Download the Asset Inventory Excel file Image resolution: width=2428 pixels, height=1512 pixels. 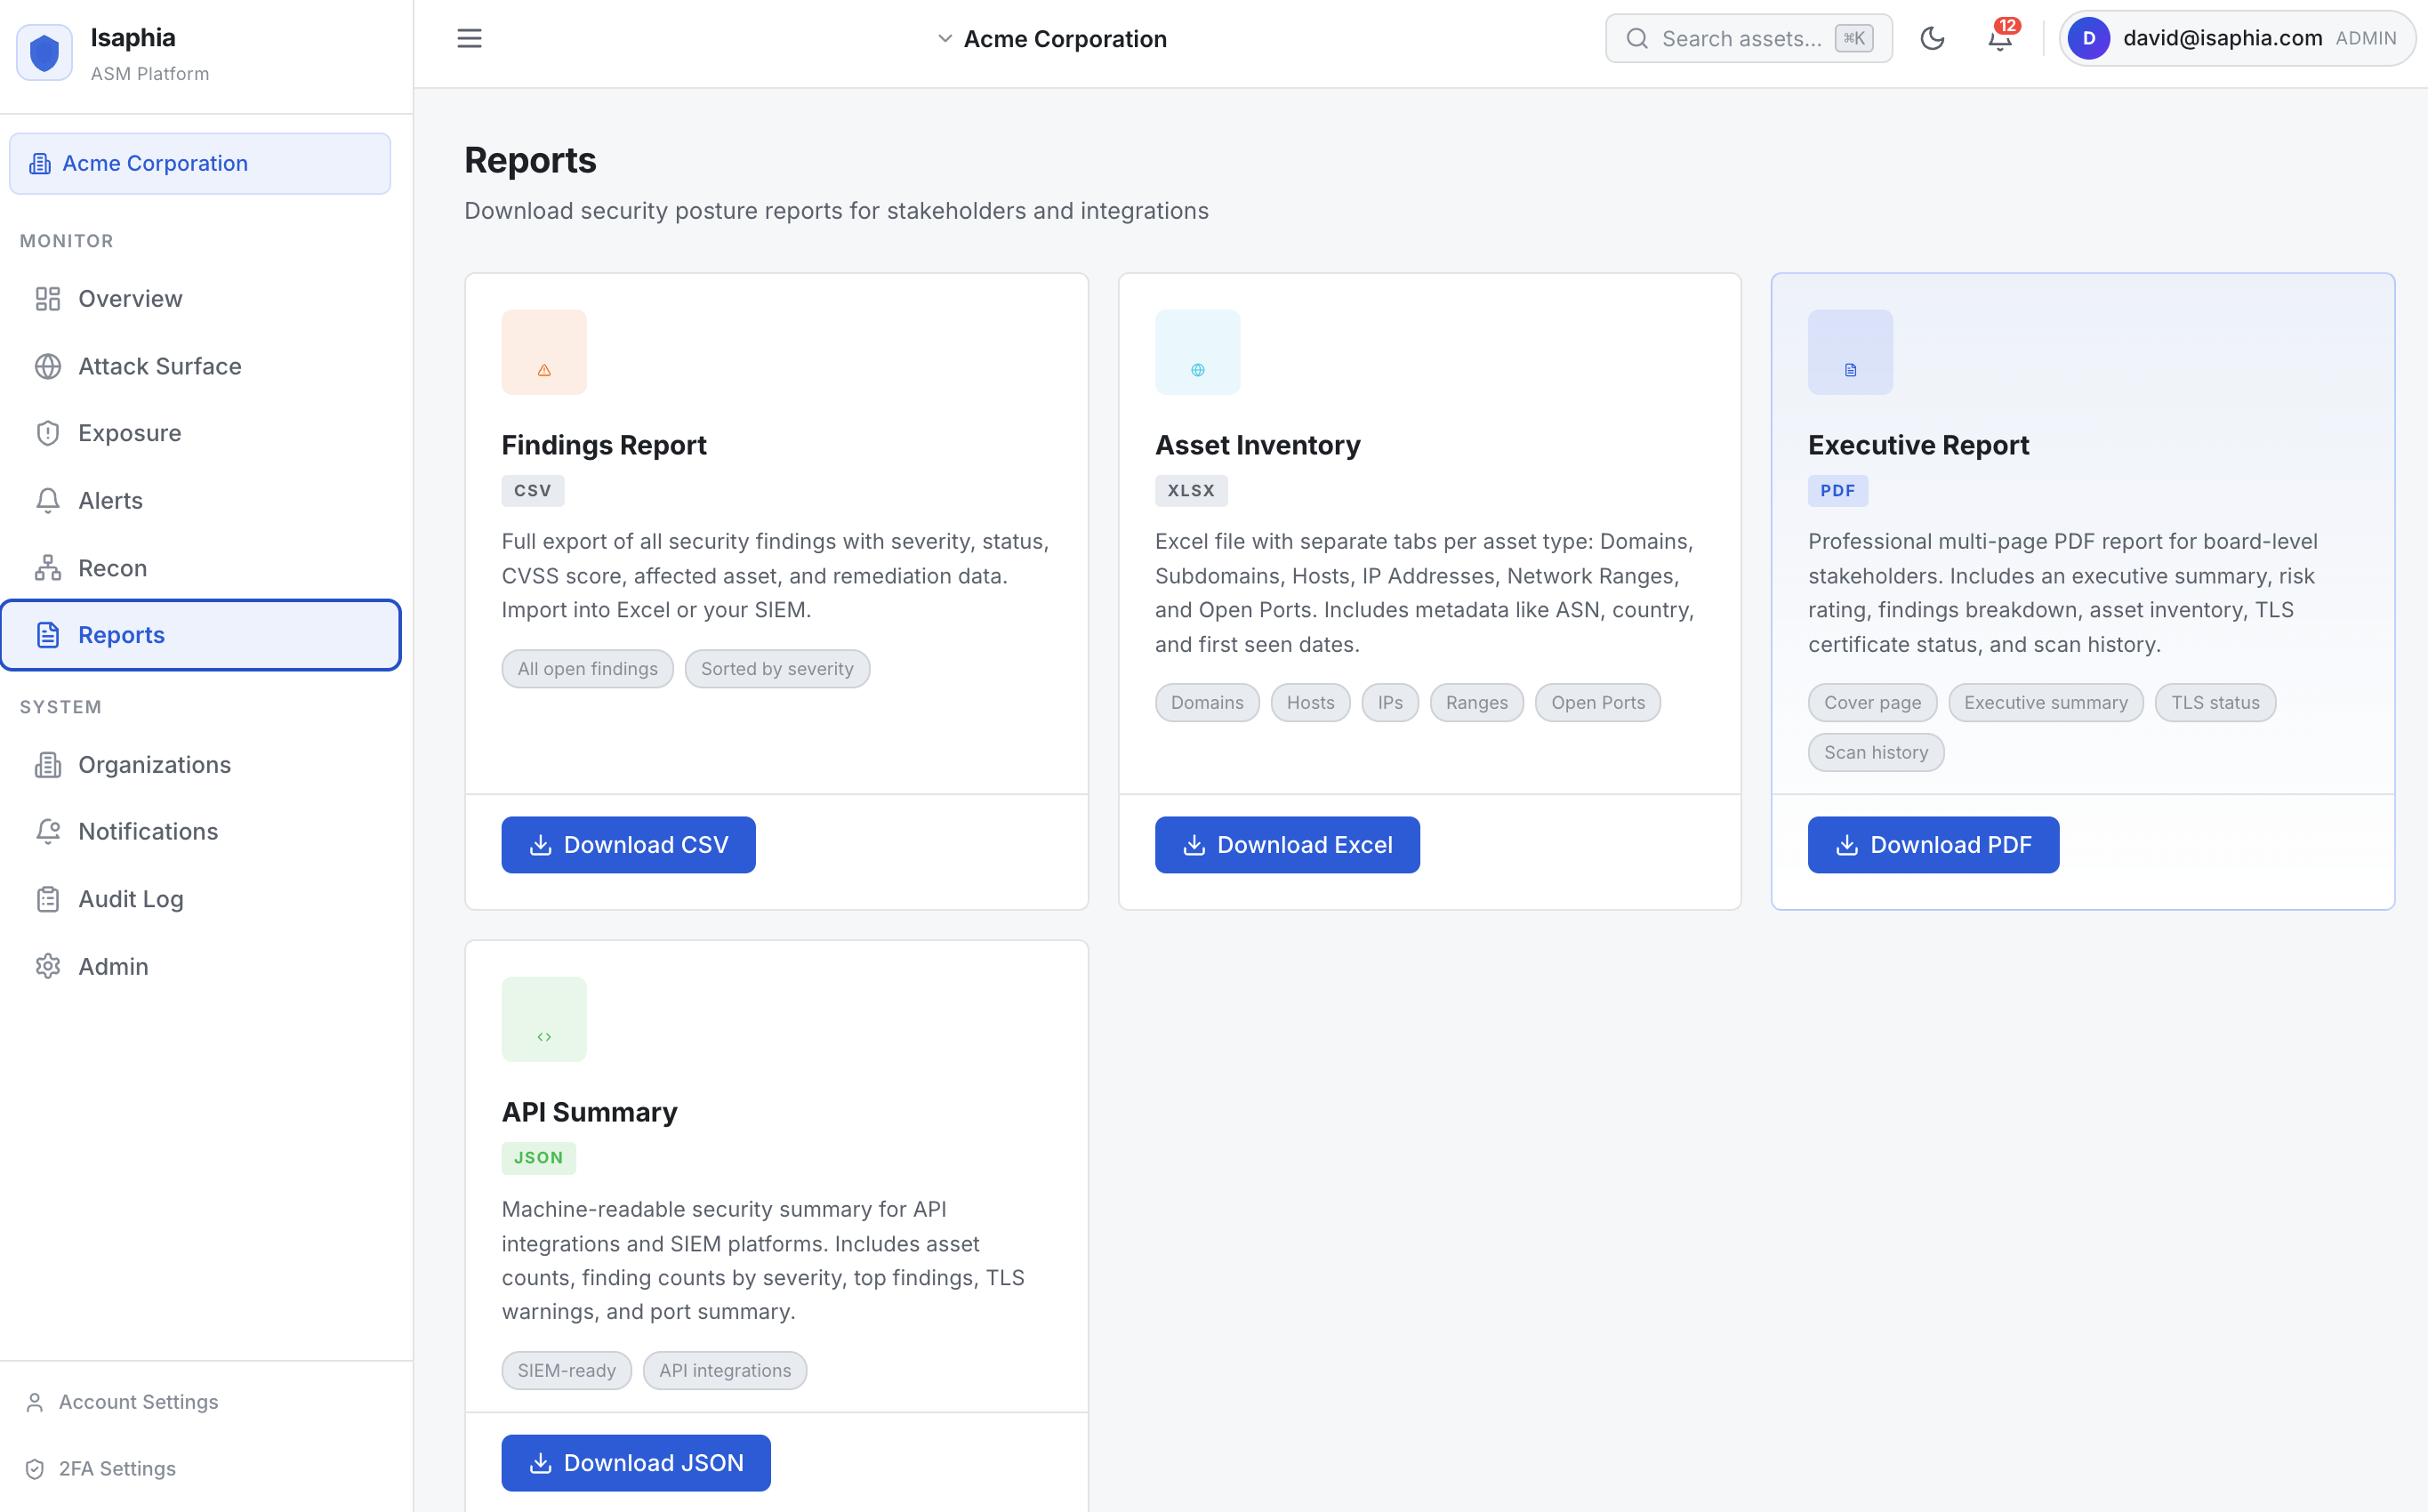pos(1287,845)
